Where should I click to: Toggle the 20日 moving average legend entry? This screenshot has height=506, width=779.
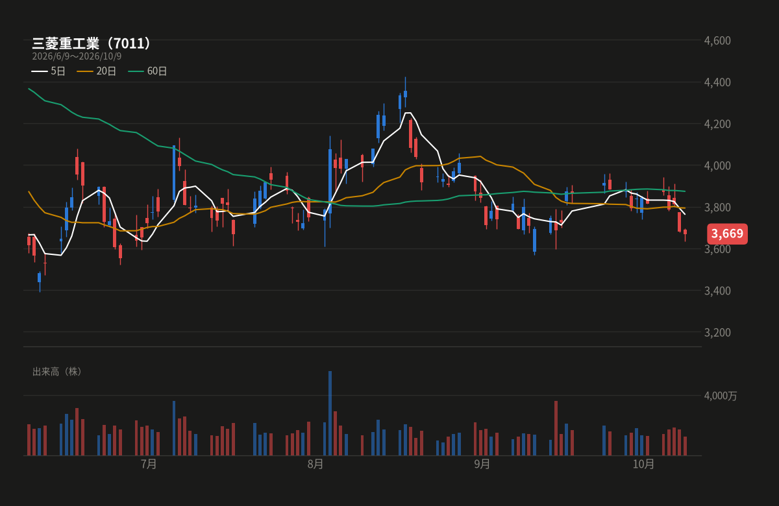click(97, 71)
